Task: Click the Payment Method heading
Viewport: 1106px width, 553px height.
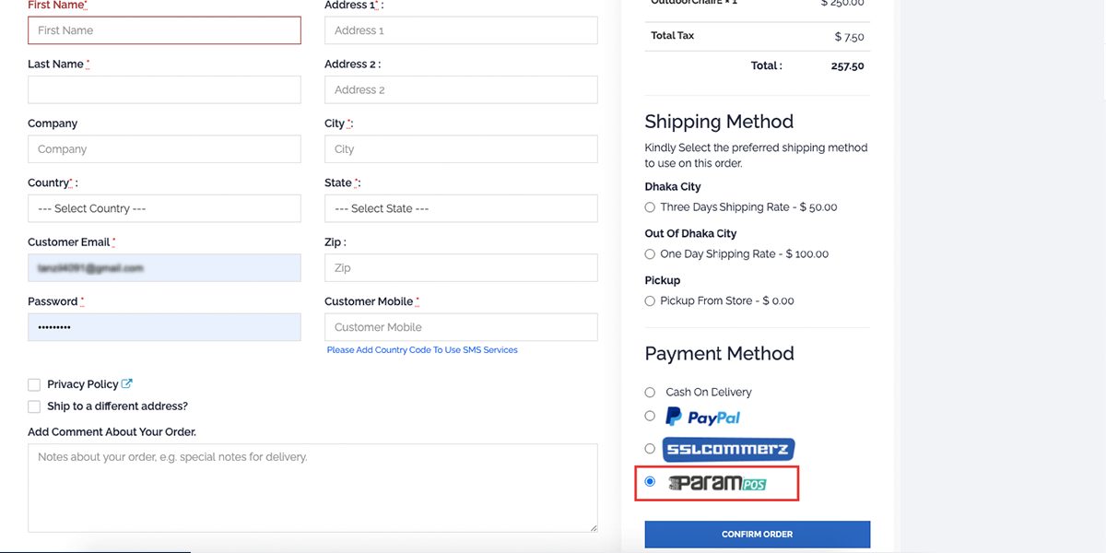Action: [x=719, y=354]
